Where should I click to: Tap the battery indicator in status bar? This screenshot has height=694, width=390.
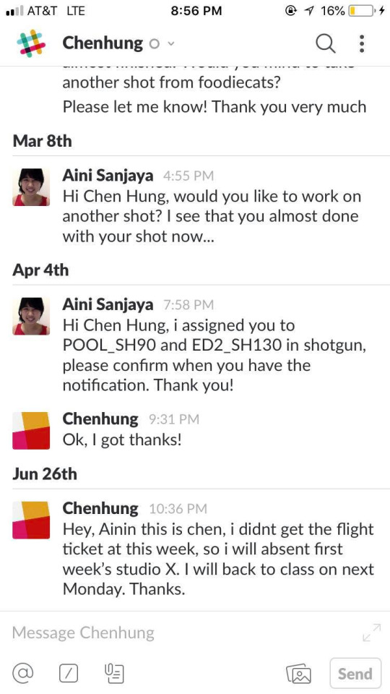[361, 11]
